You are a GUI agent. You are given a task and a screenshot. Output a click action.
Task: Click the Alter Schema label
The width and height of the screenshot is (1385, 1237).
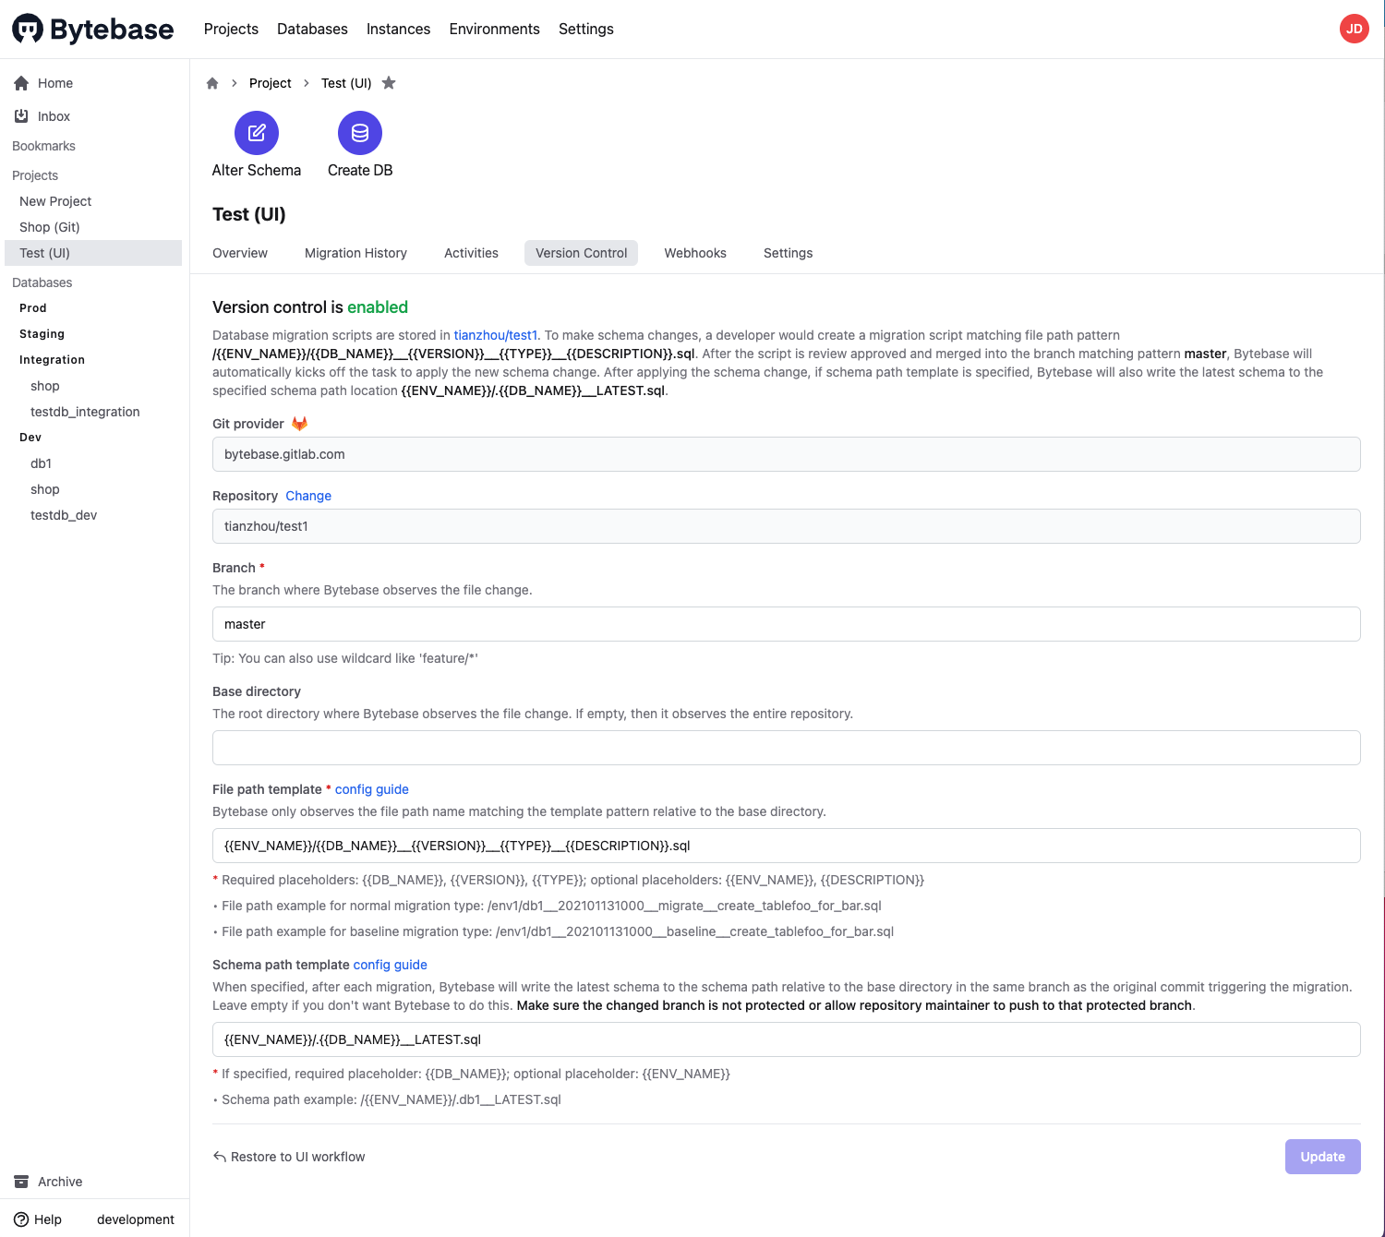[x=257, y=170]
